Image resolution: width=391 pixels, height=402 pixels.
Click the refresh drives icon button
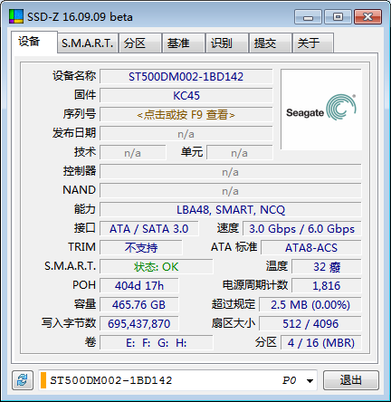pos(23,380)
